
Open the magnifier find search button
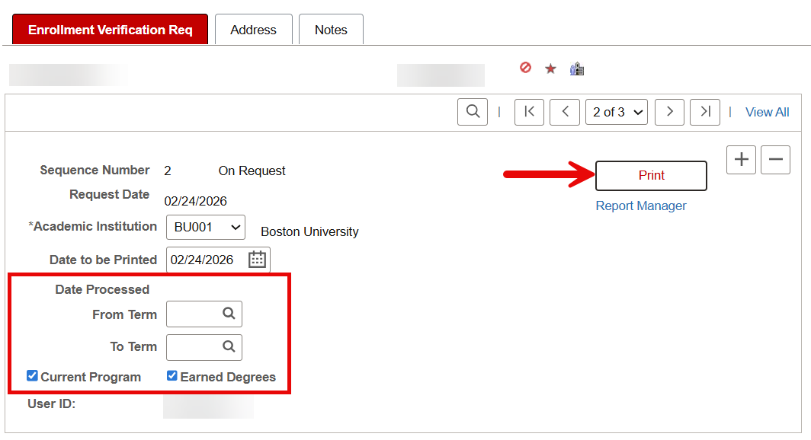[473, 112]
